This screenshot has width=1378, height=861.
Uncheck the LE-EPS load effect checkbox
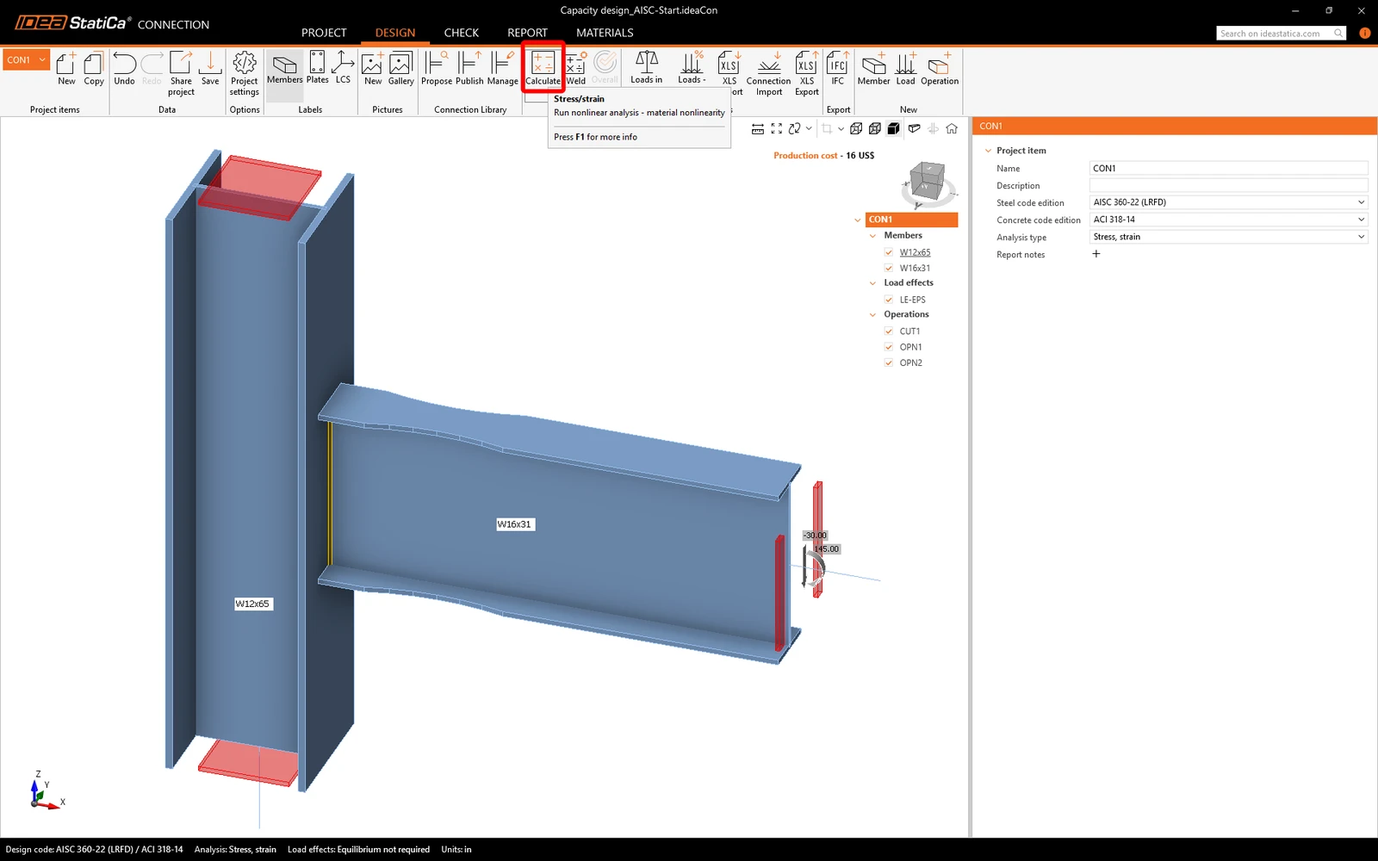coord(889,300)
